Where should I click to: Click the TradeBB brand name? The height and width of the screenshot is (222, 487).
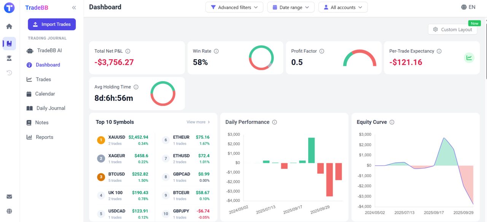pyautogui.click(x=37, y=8)
